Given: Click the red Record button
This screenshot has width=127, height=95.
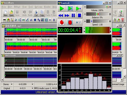Looking at the screenshot, I should pyautogui.click(x=62, y=23).
